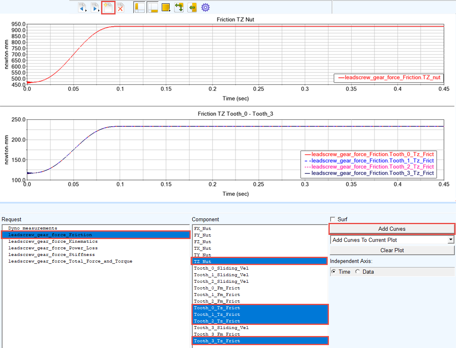
Task: Select the Data independent axis option
Action: [x=357, y=272]
